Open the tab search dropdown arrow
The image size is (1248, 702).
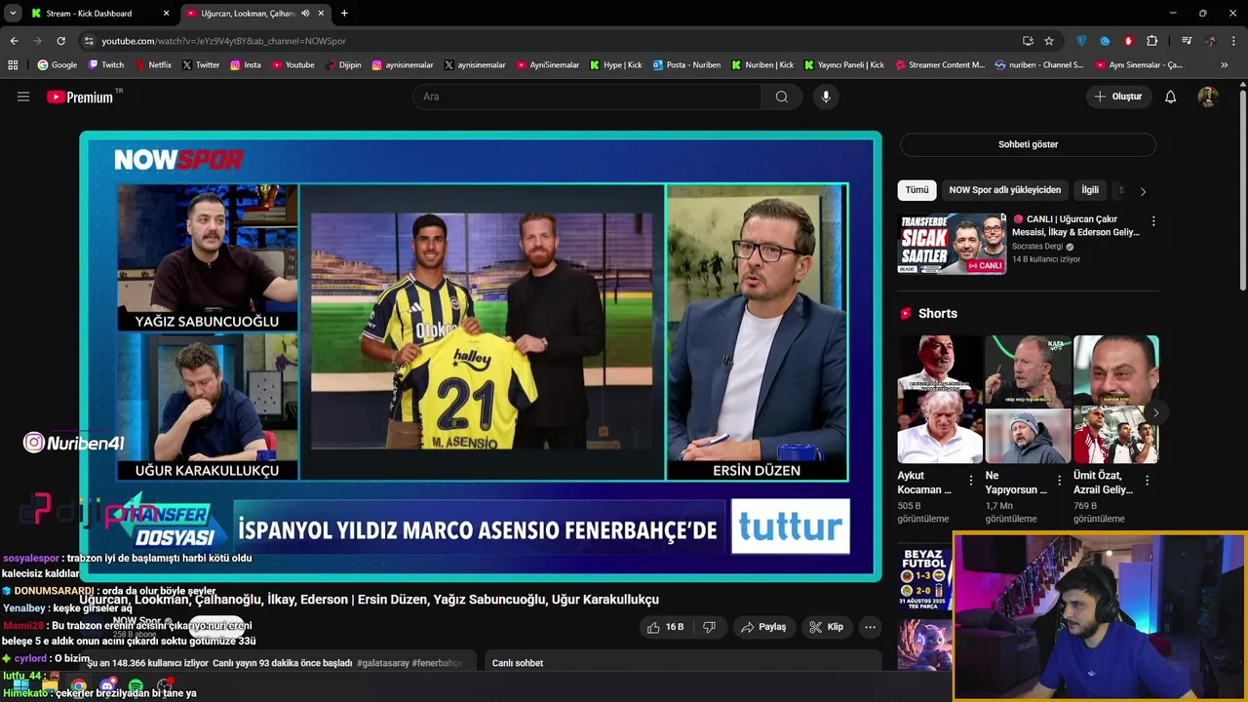pos(13,14)
